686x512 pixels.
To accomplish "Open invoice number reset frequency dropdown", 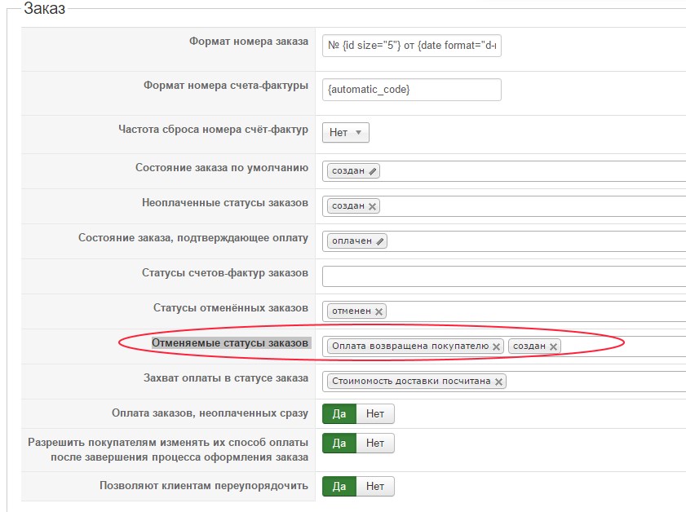I will tap(346, 132).
